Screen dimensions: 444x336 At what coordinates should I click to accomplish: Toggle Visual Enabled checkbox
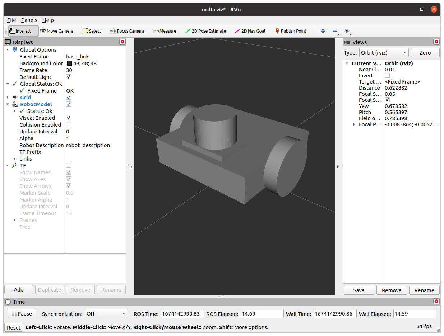point(69,118)
